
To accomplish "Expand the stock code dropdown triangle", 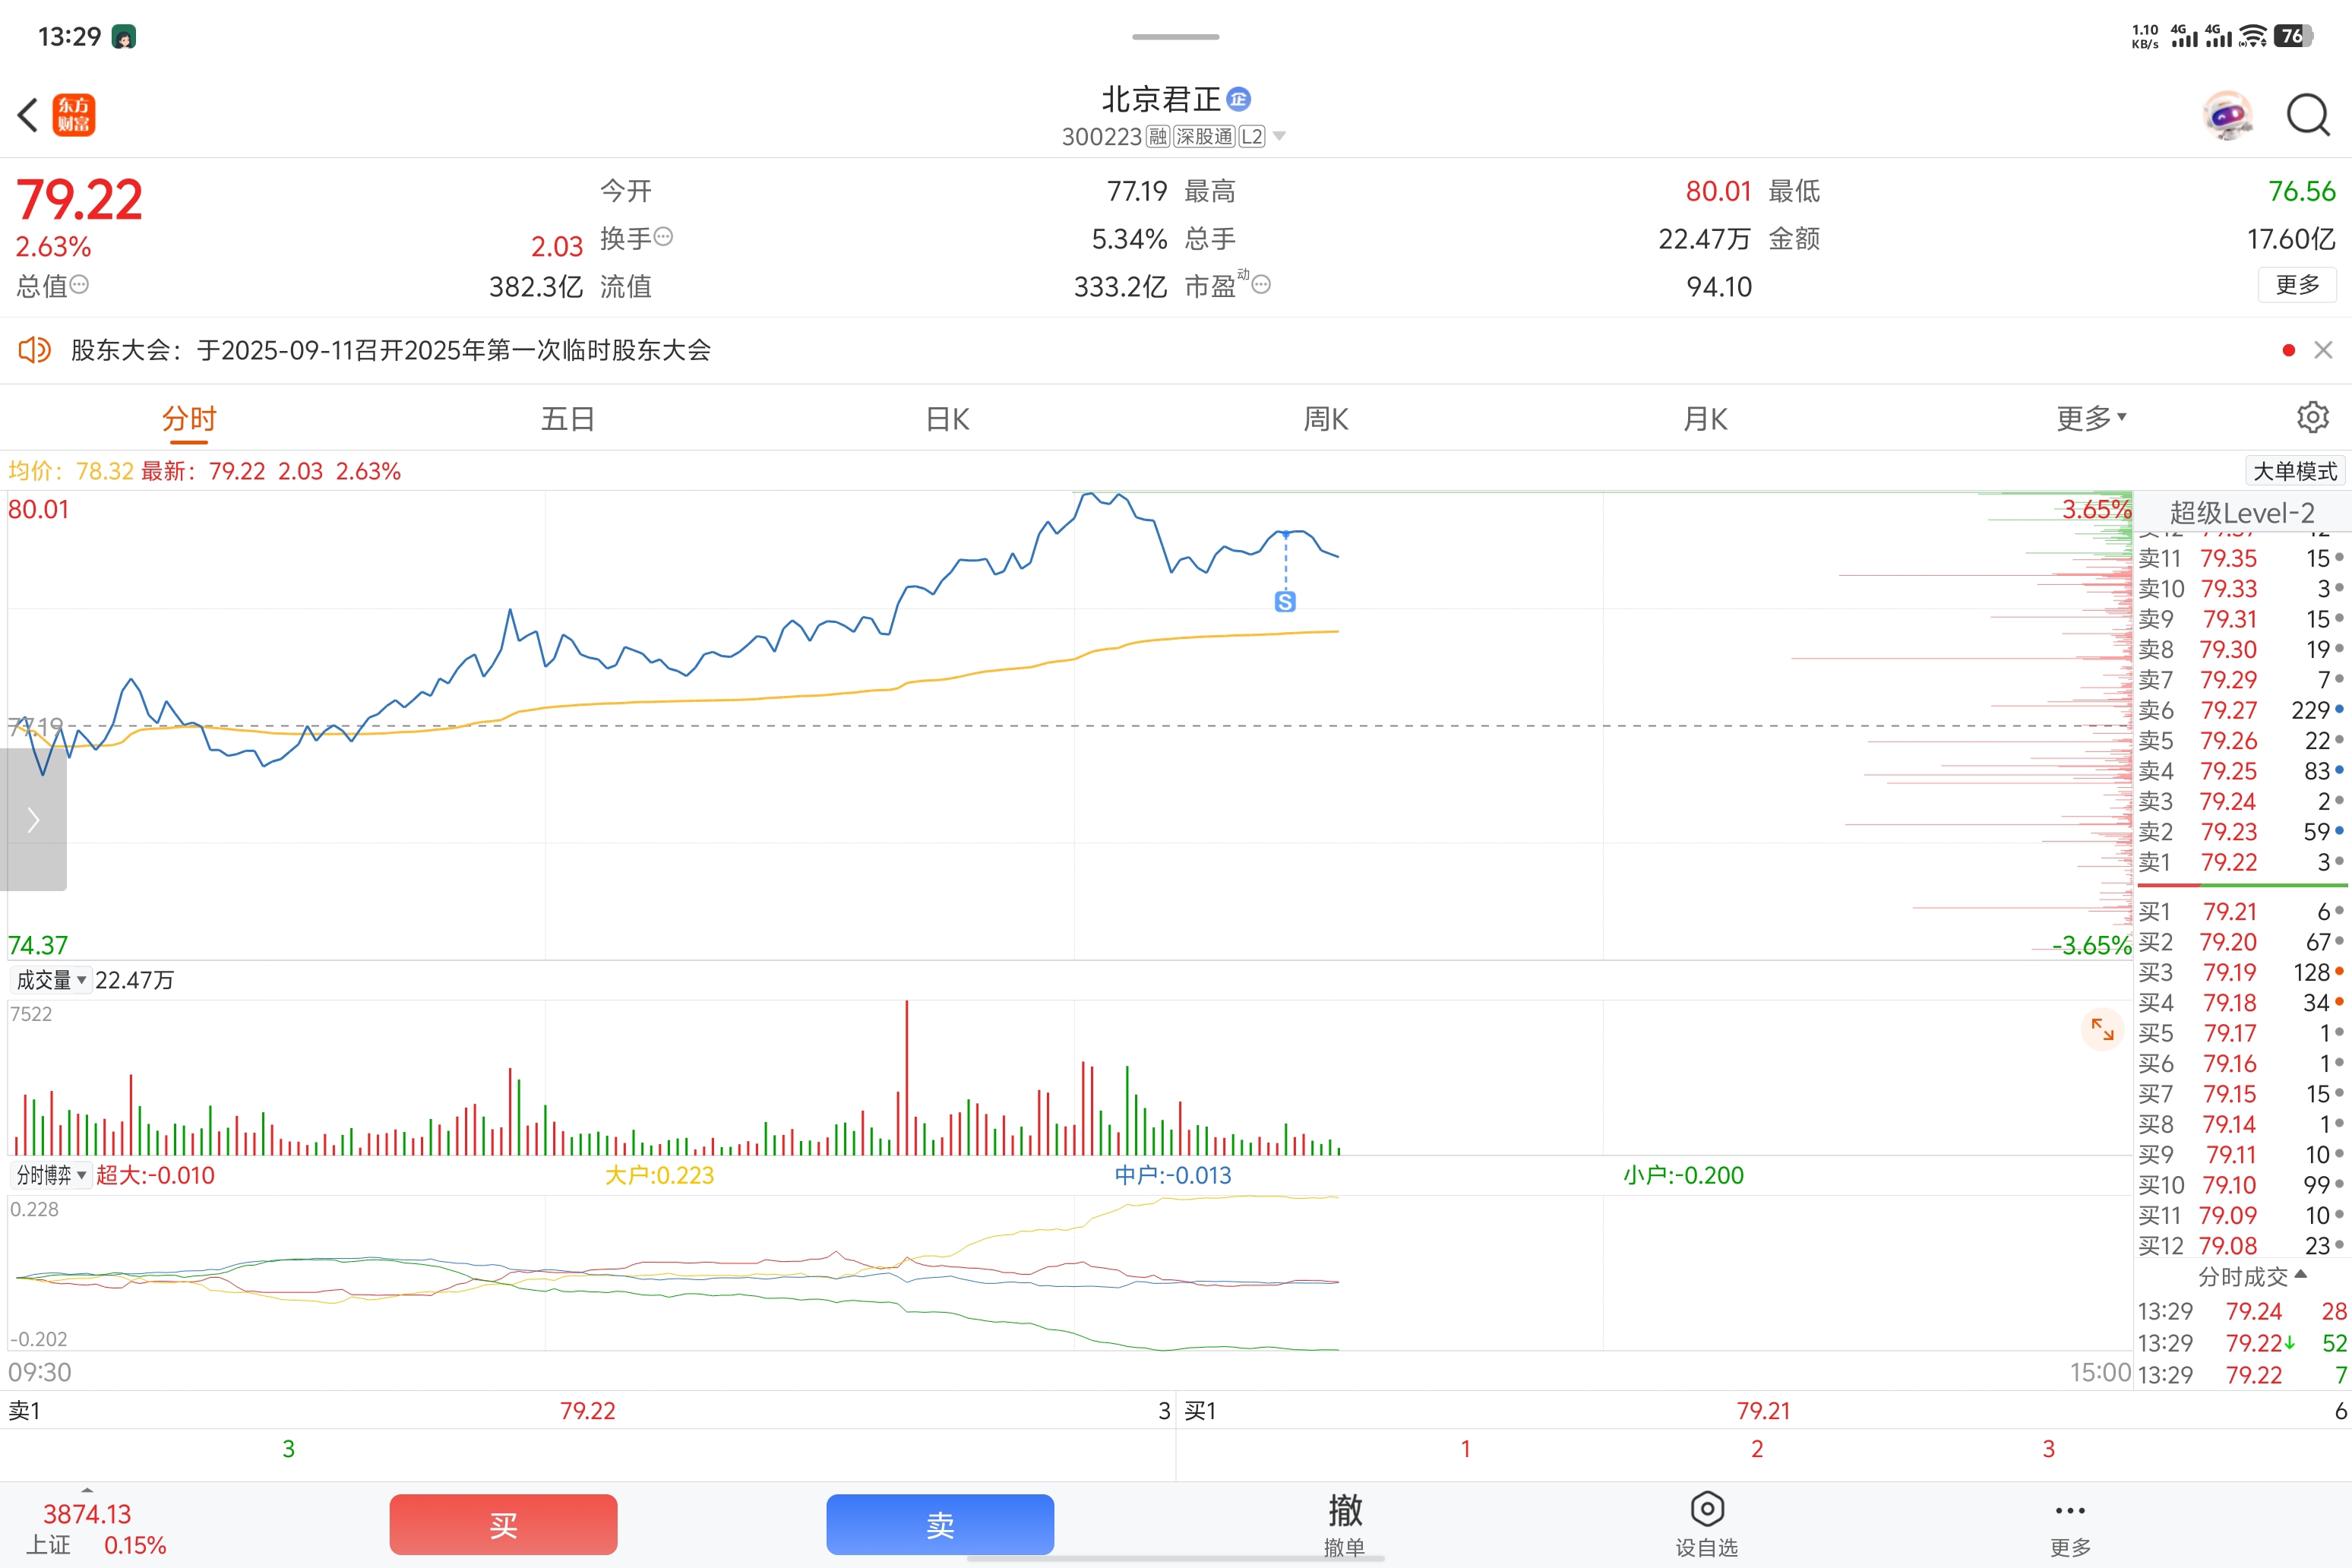I will point(1279,136).
